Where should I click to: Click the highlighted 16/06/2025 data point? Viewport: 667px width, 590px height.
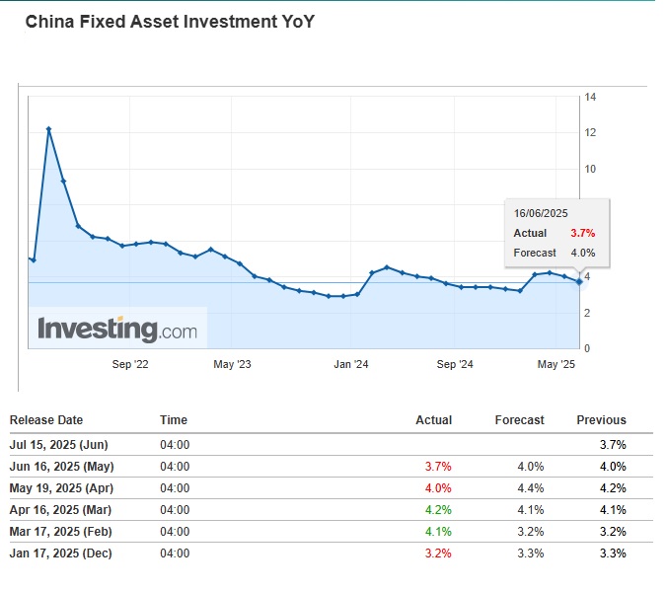click(x=578, y=282)
